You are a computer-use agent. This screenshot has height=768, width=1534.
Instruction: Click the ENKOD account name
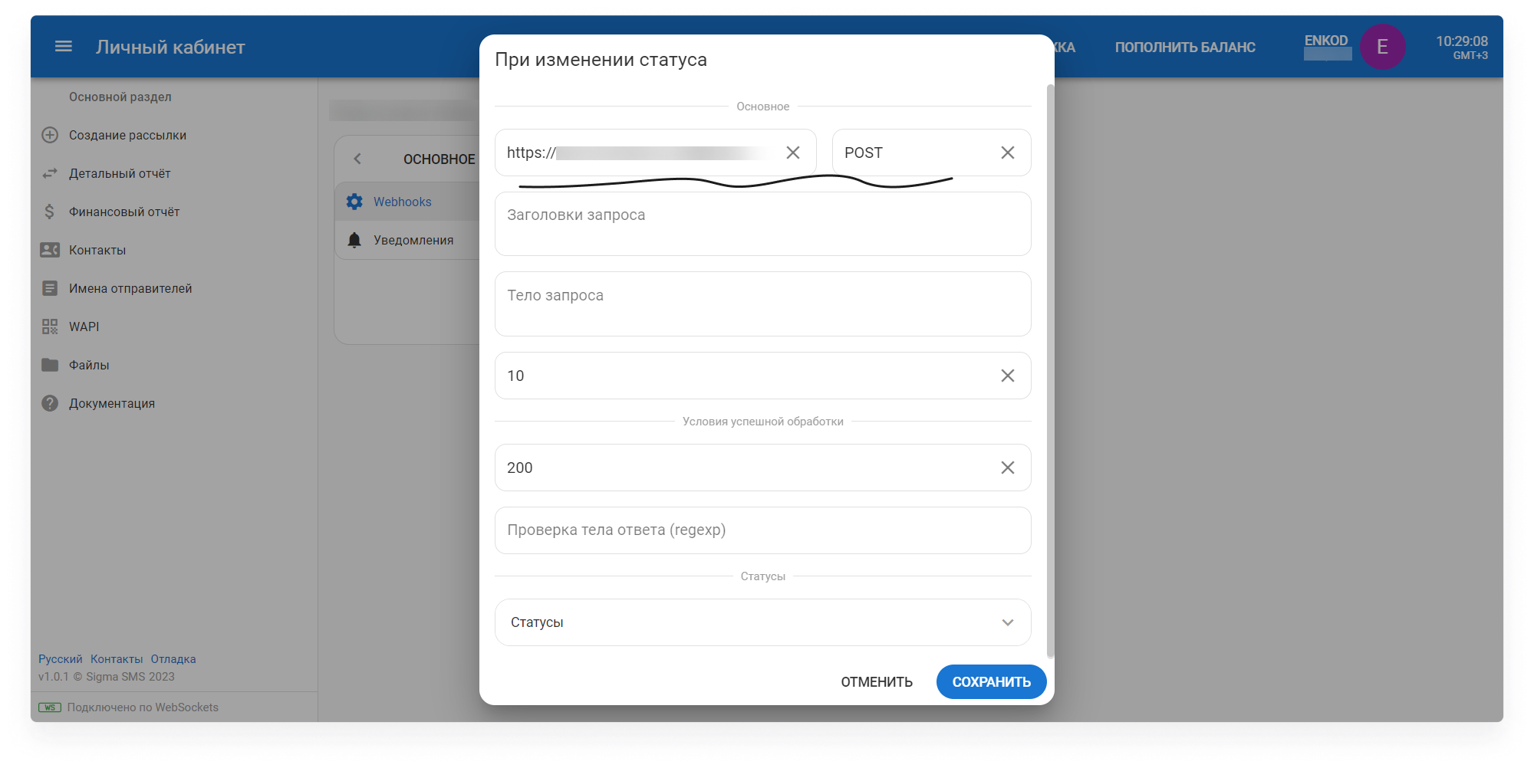(x=1326, y=41)
